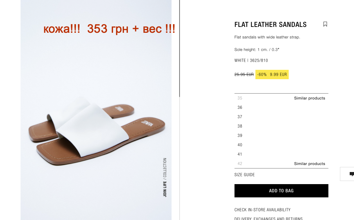View similar products for size 35
Image resolution: width=354 pixels, height=220 pixels.
coord(309,98)
